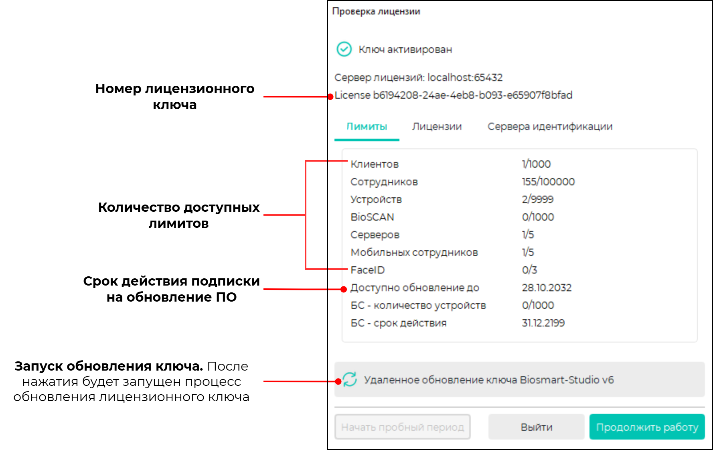Click the Выйти button
The image size is (713, 450).
(536, 427)
